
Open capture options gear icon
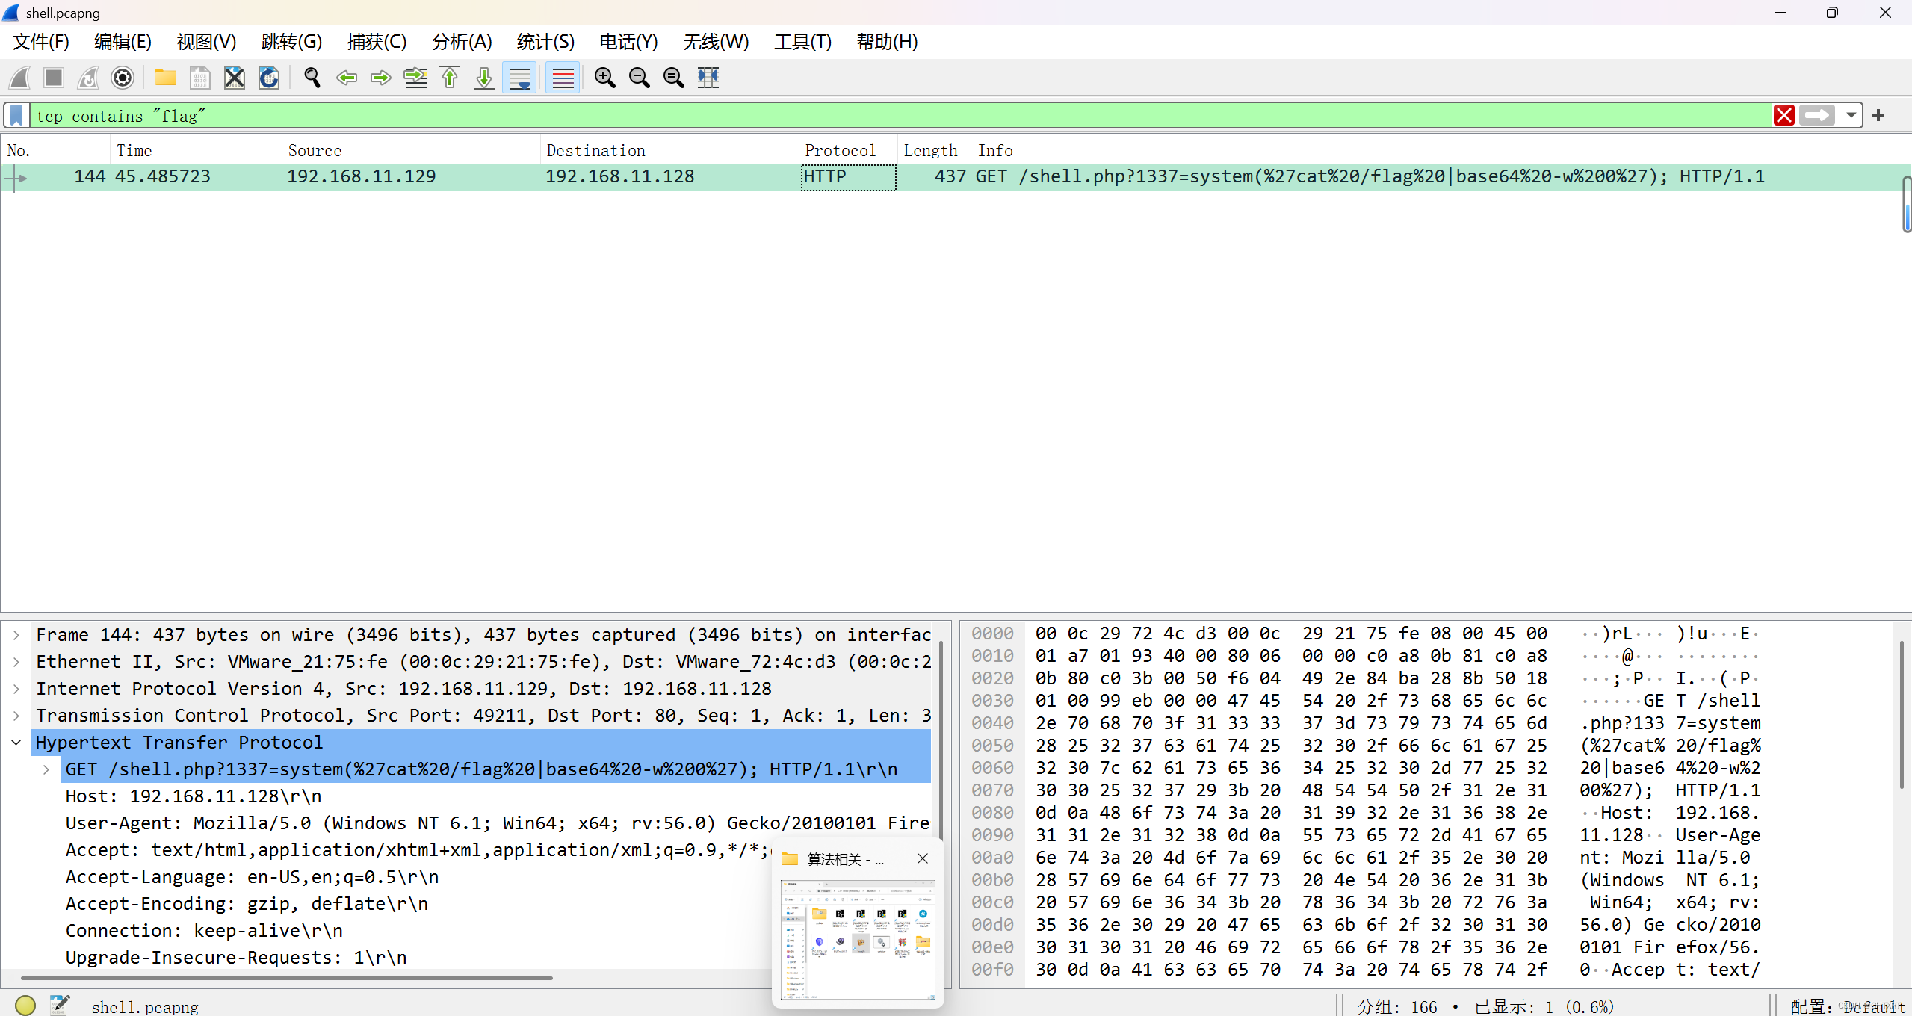(x=123, y=78)
